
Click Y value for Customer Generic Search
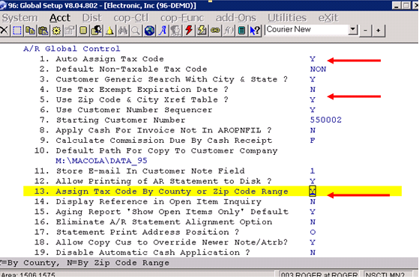(313, 79)
